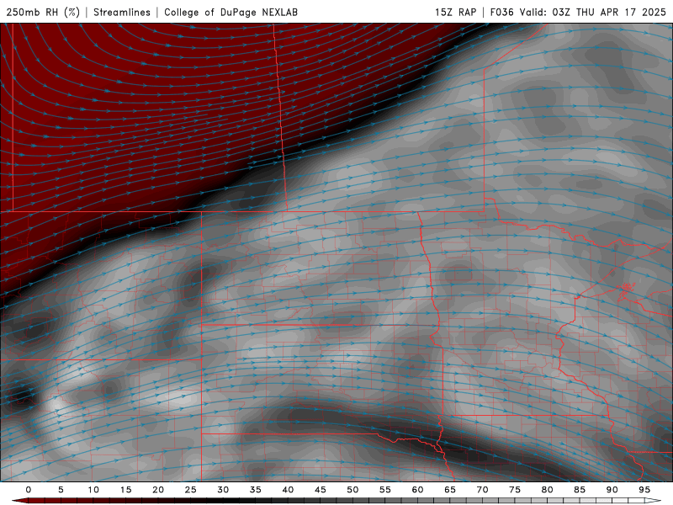Click the colorbar tick label "80"
The image size is (673, 505).
click(x=548, y=490)
